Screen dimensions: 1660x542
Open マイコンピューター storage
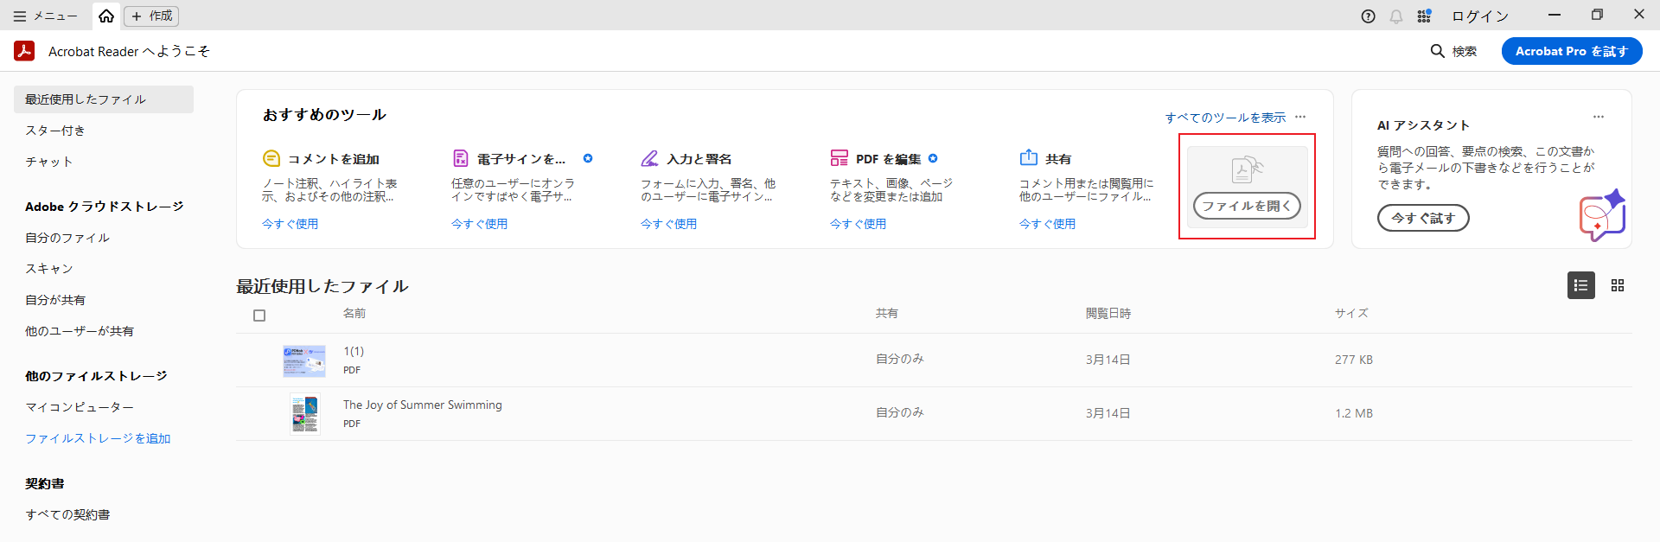pyautogui.click(x=80, y=407)
